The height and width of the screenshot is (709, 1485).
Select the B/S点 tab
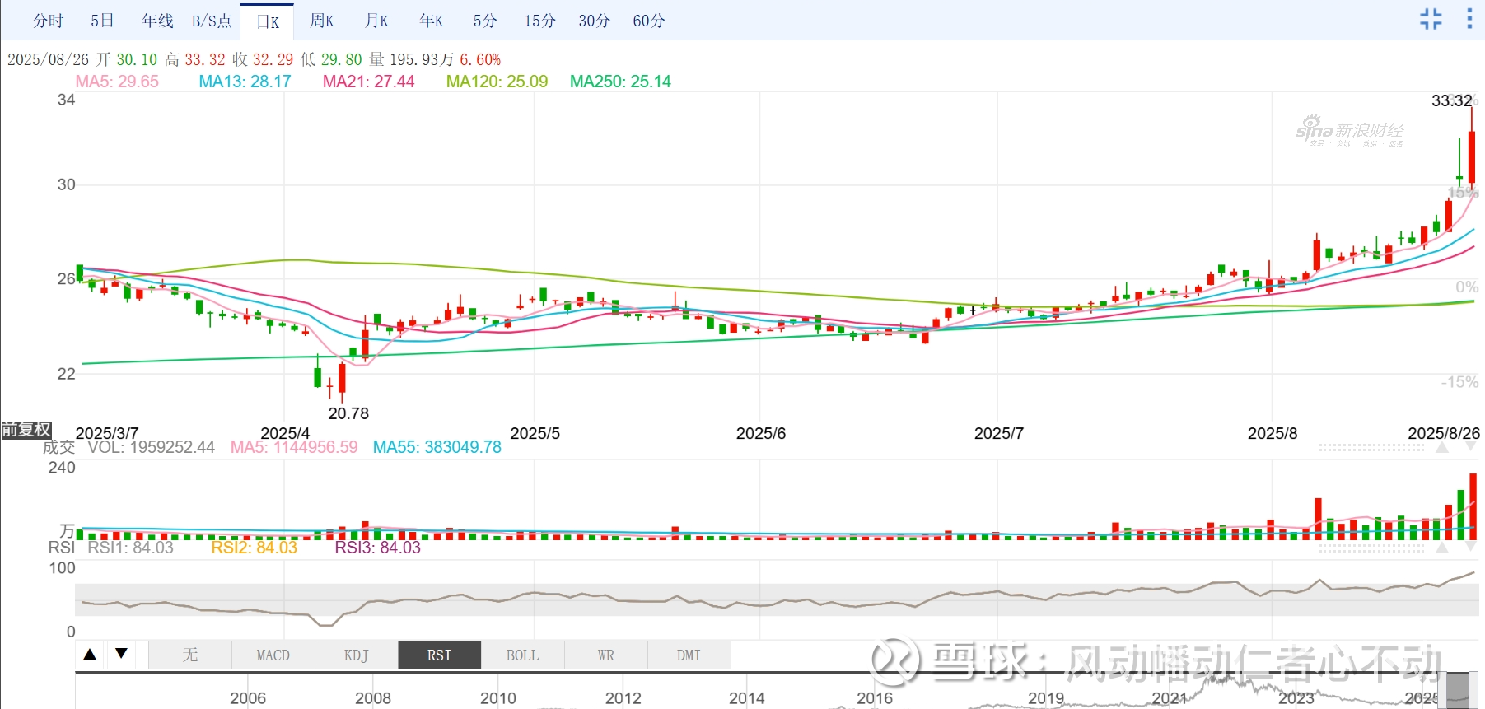click(212, 21)
